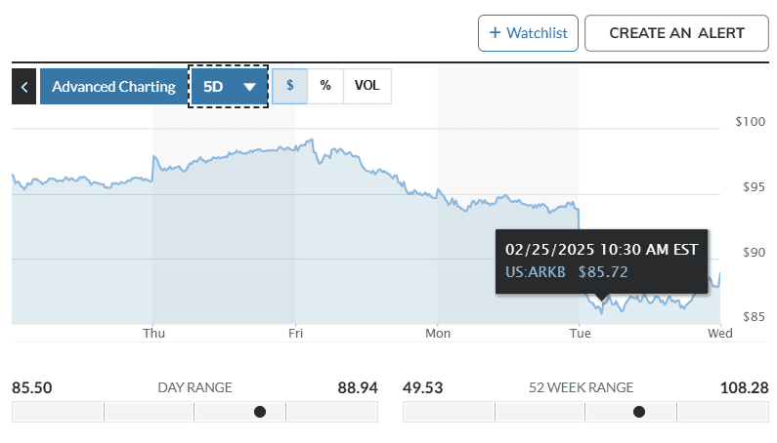The image size is (777, 443).
Task: Open the 5D range dropdown arrow
Action: tap(250, 87)
